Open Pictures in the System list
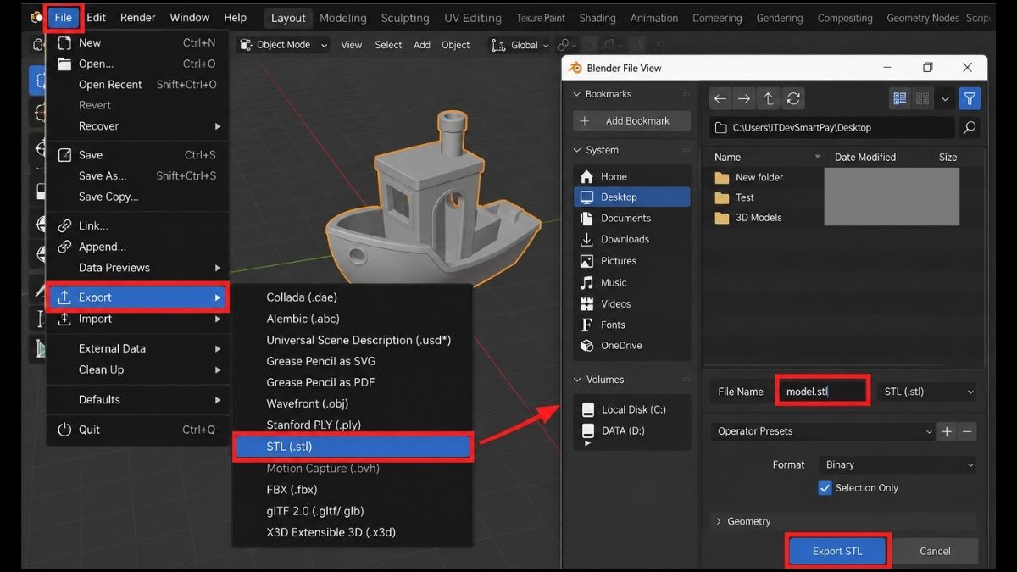This screenshot has width=1017, height=572. tap(631, 261)
